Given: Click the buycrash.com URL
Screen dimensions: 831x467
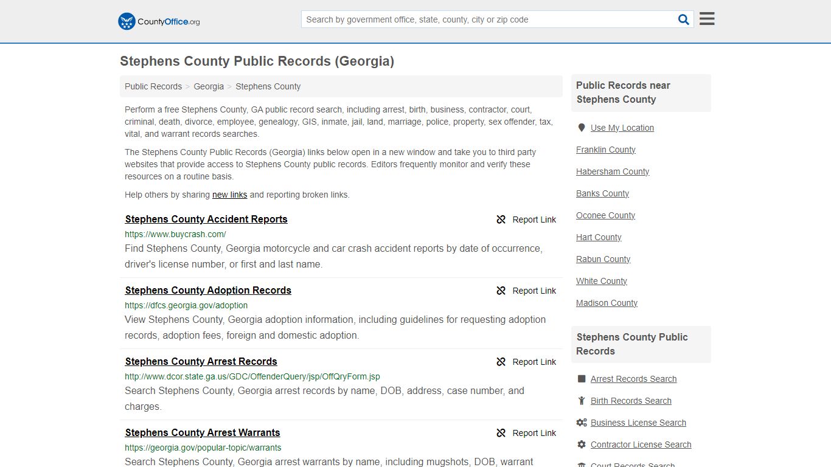Looking at the screenshot, I should click(x=175, y=234).
